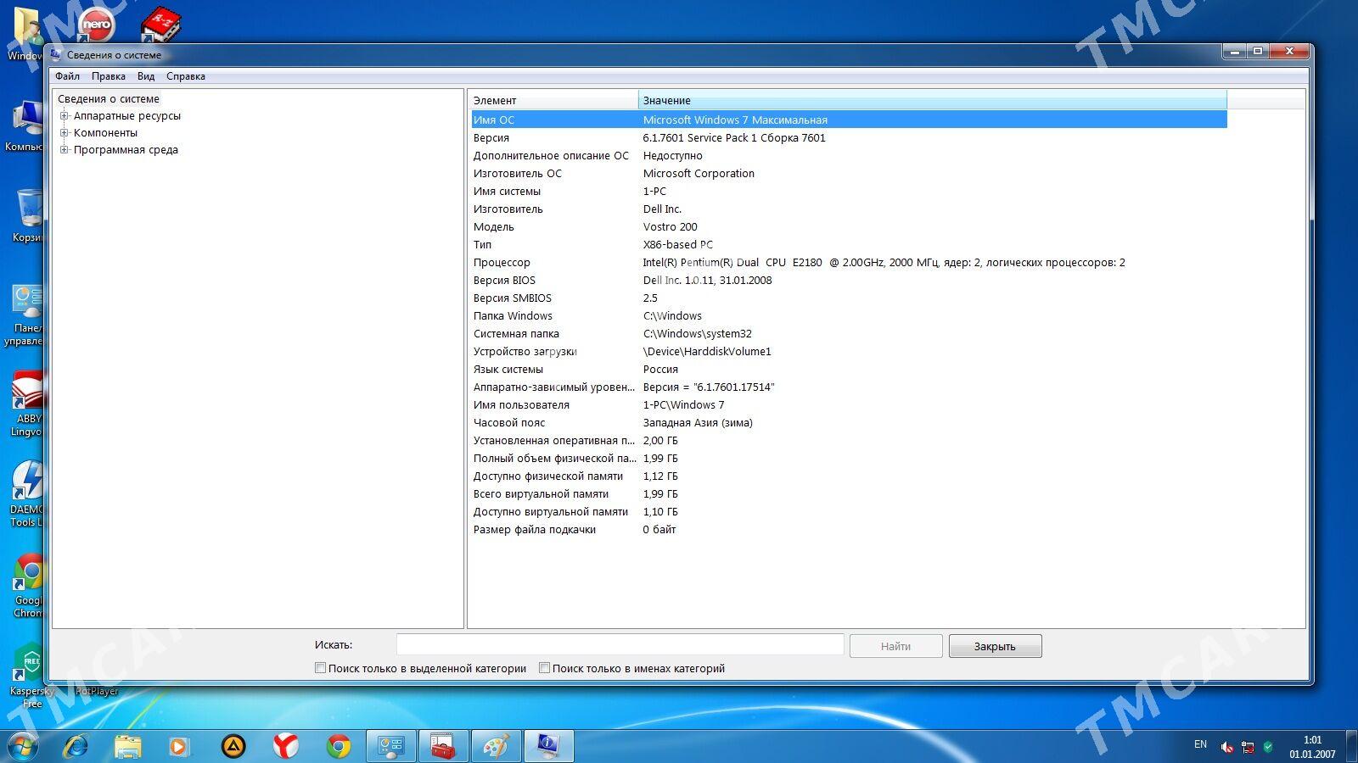This screenshot has height=763, width=1358.
Task: Select the Версия SMBIOS row
Action: click(849, 298)
